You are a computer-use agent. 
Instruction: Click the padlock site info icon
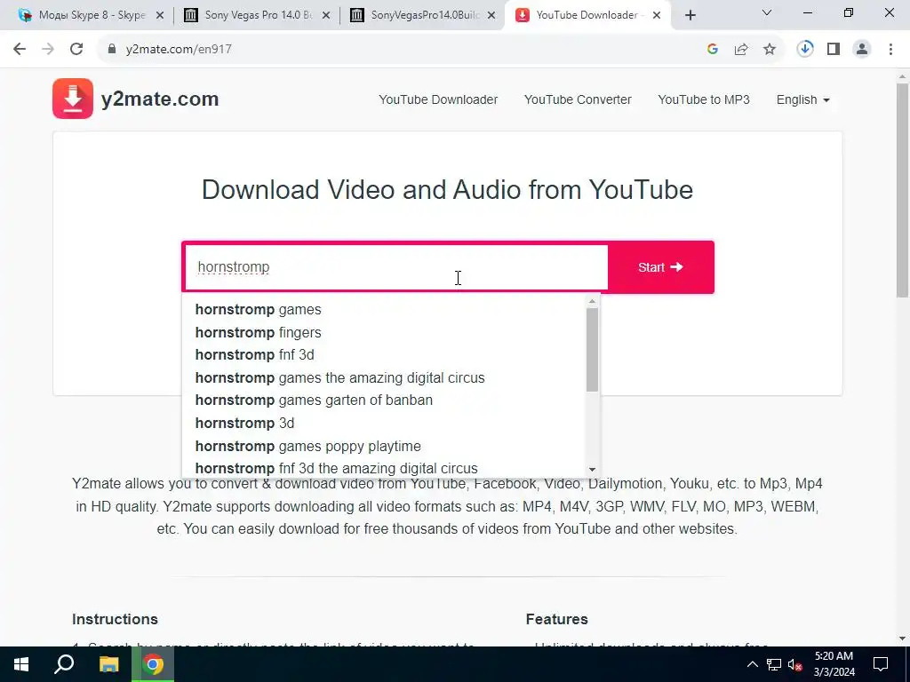[x=112, y=50]
